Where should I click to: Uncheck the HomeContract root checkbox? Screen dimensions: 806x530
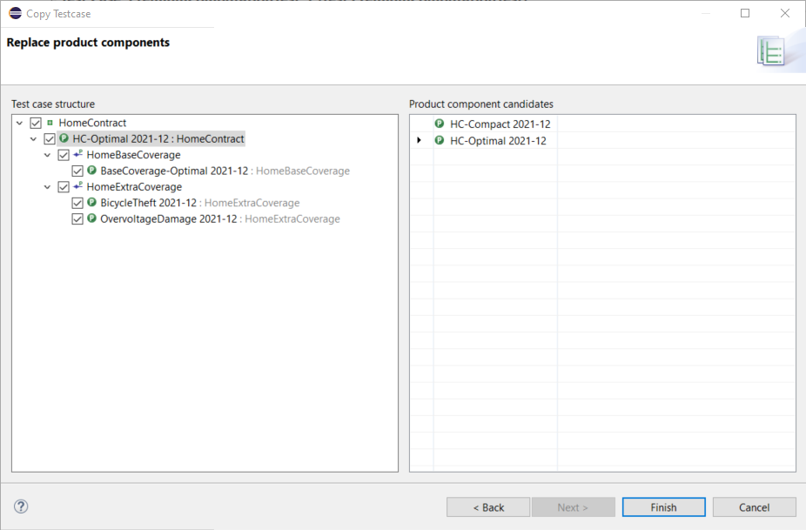tap(35, 123)
